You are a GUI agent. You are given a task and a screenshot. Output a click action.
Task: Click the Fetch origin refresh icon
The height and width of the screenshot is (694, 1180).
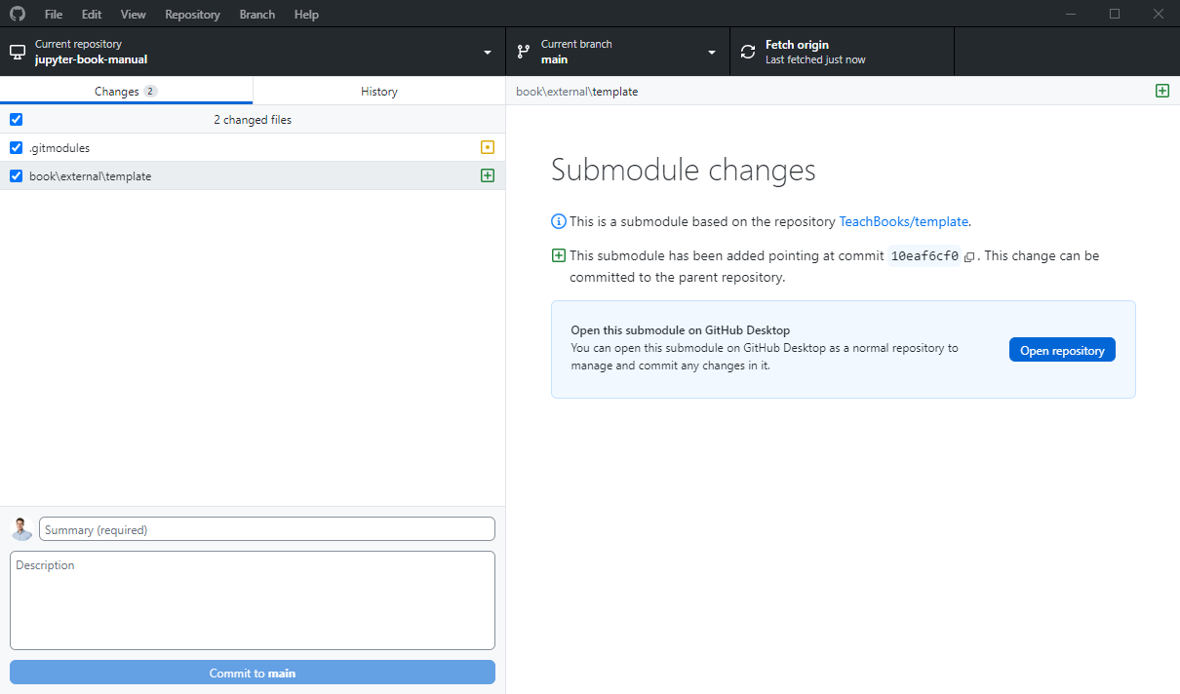click(747, 50)
